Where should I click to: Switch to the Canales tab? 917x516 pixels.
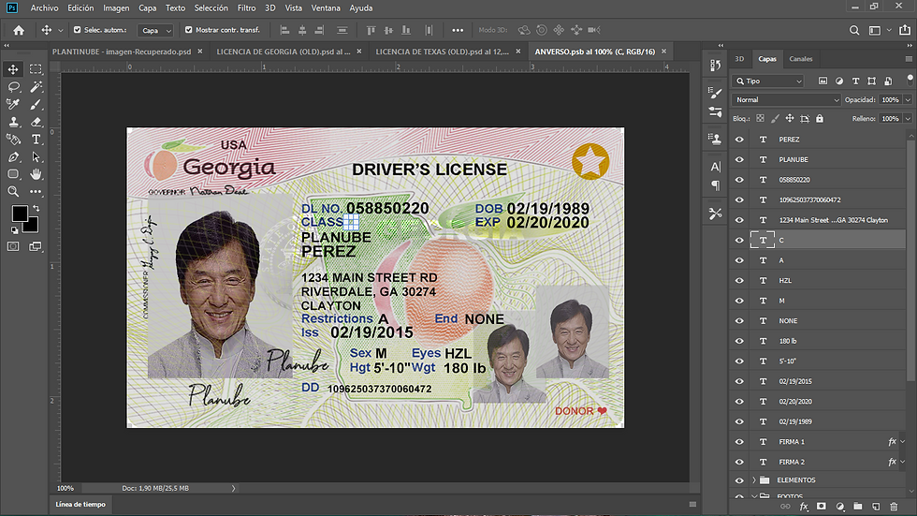801,58
